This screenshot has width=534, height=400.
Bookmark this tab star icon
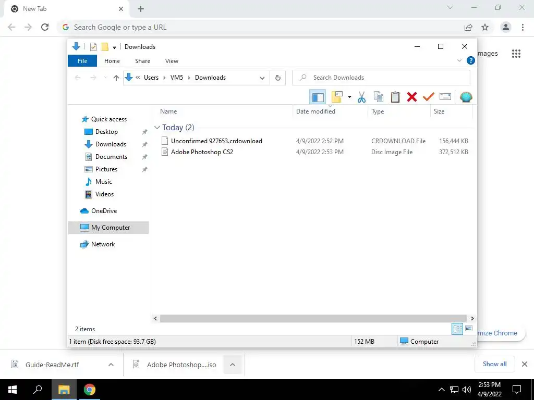tap(485, 27)
